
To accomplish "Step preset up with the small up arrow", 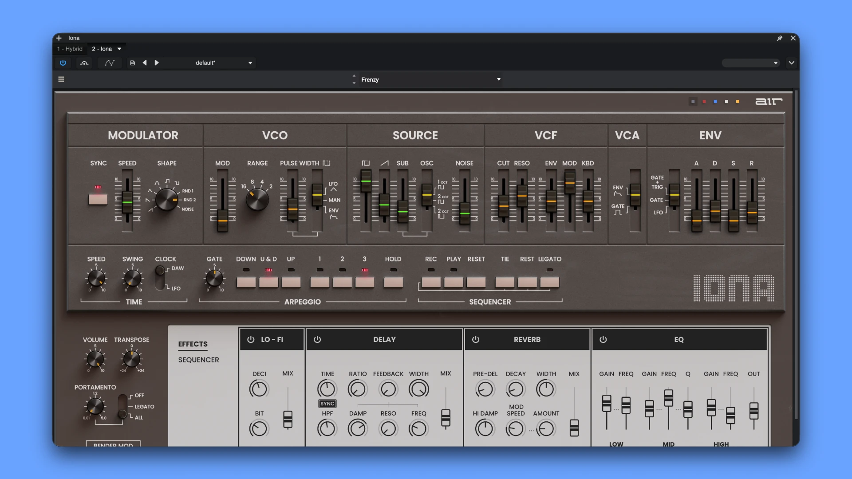I will point(354,76).
